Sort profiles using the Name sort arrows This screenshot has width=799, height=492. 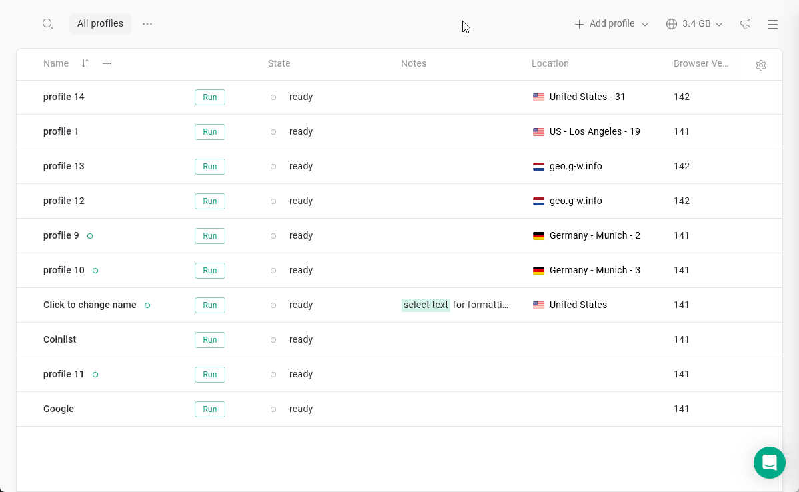pos(85,63)
